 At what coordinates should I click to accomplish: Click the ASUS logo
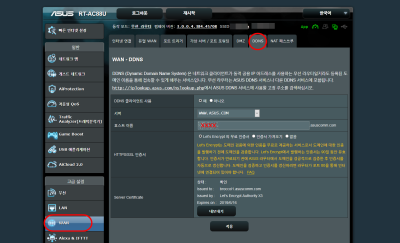62,13
